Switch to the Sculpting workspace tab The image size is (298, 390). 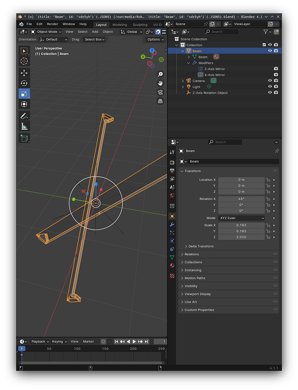pyautogui.click(x=140, y=24)
